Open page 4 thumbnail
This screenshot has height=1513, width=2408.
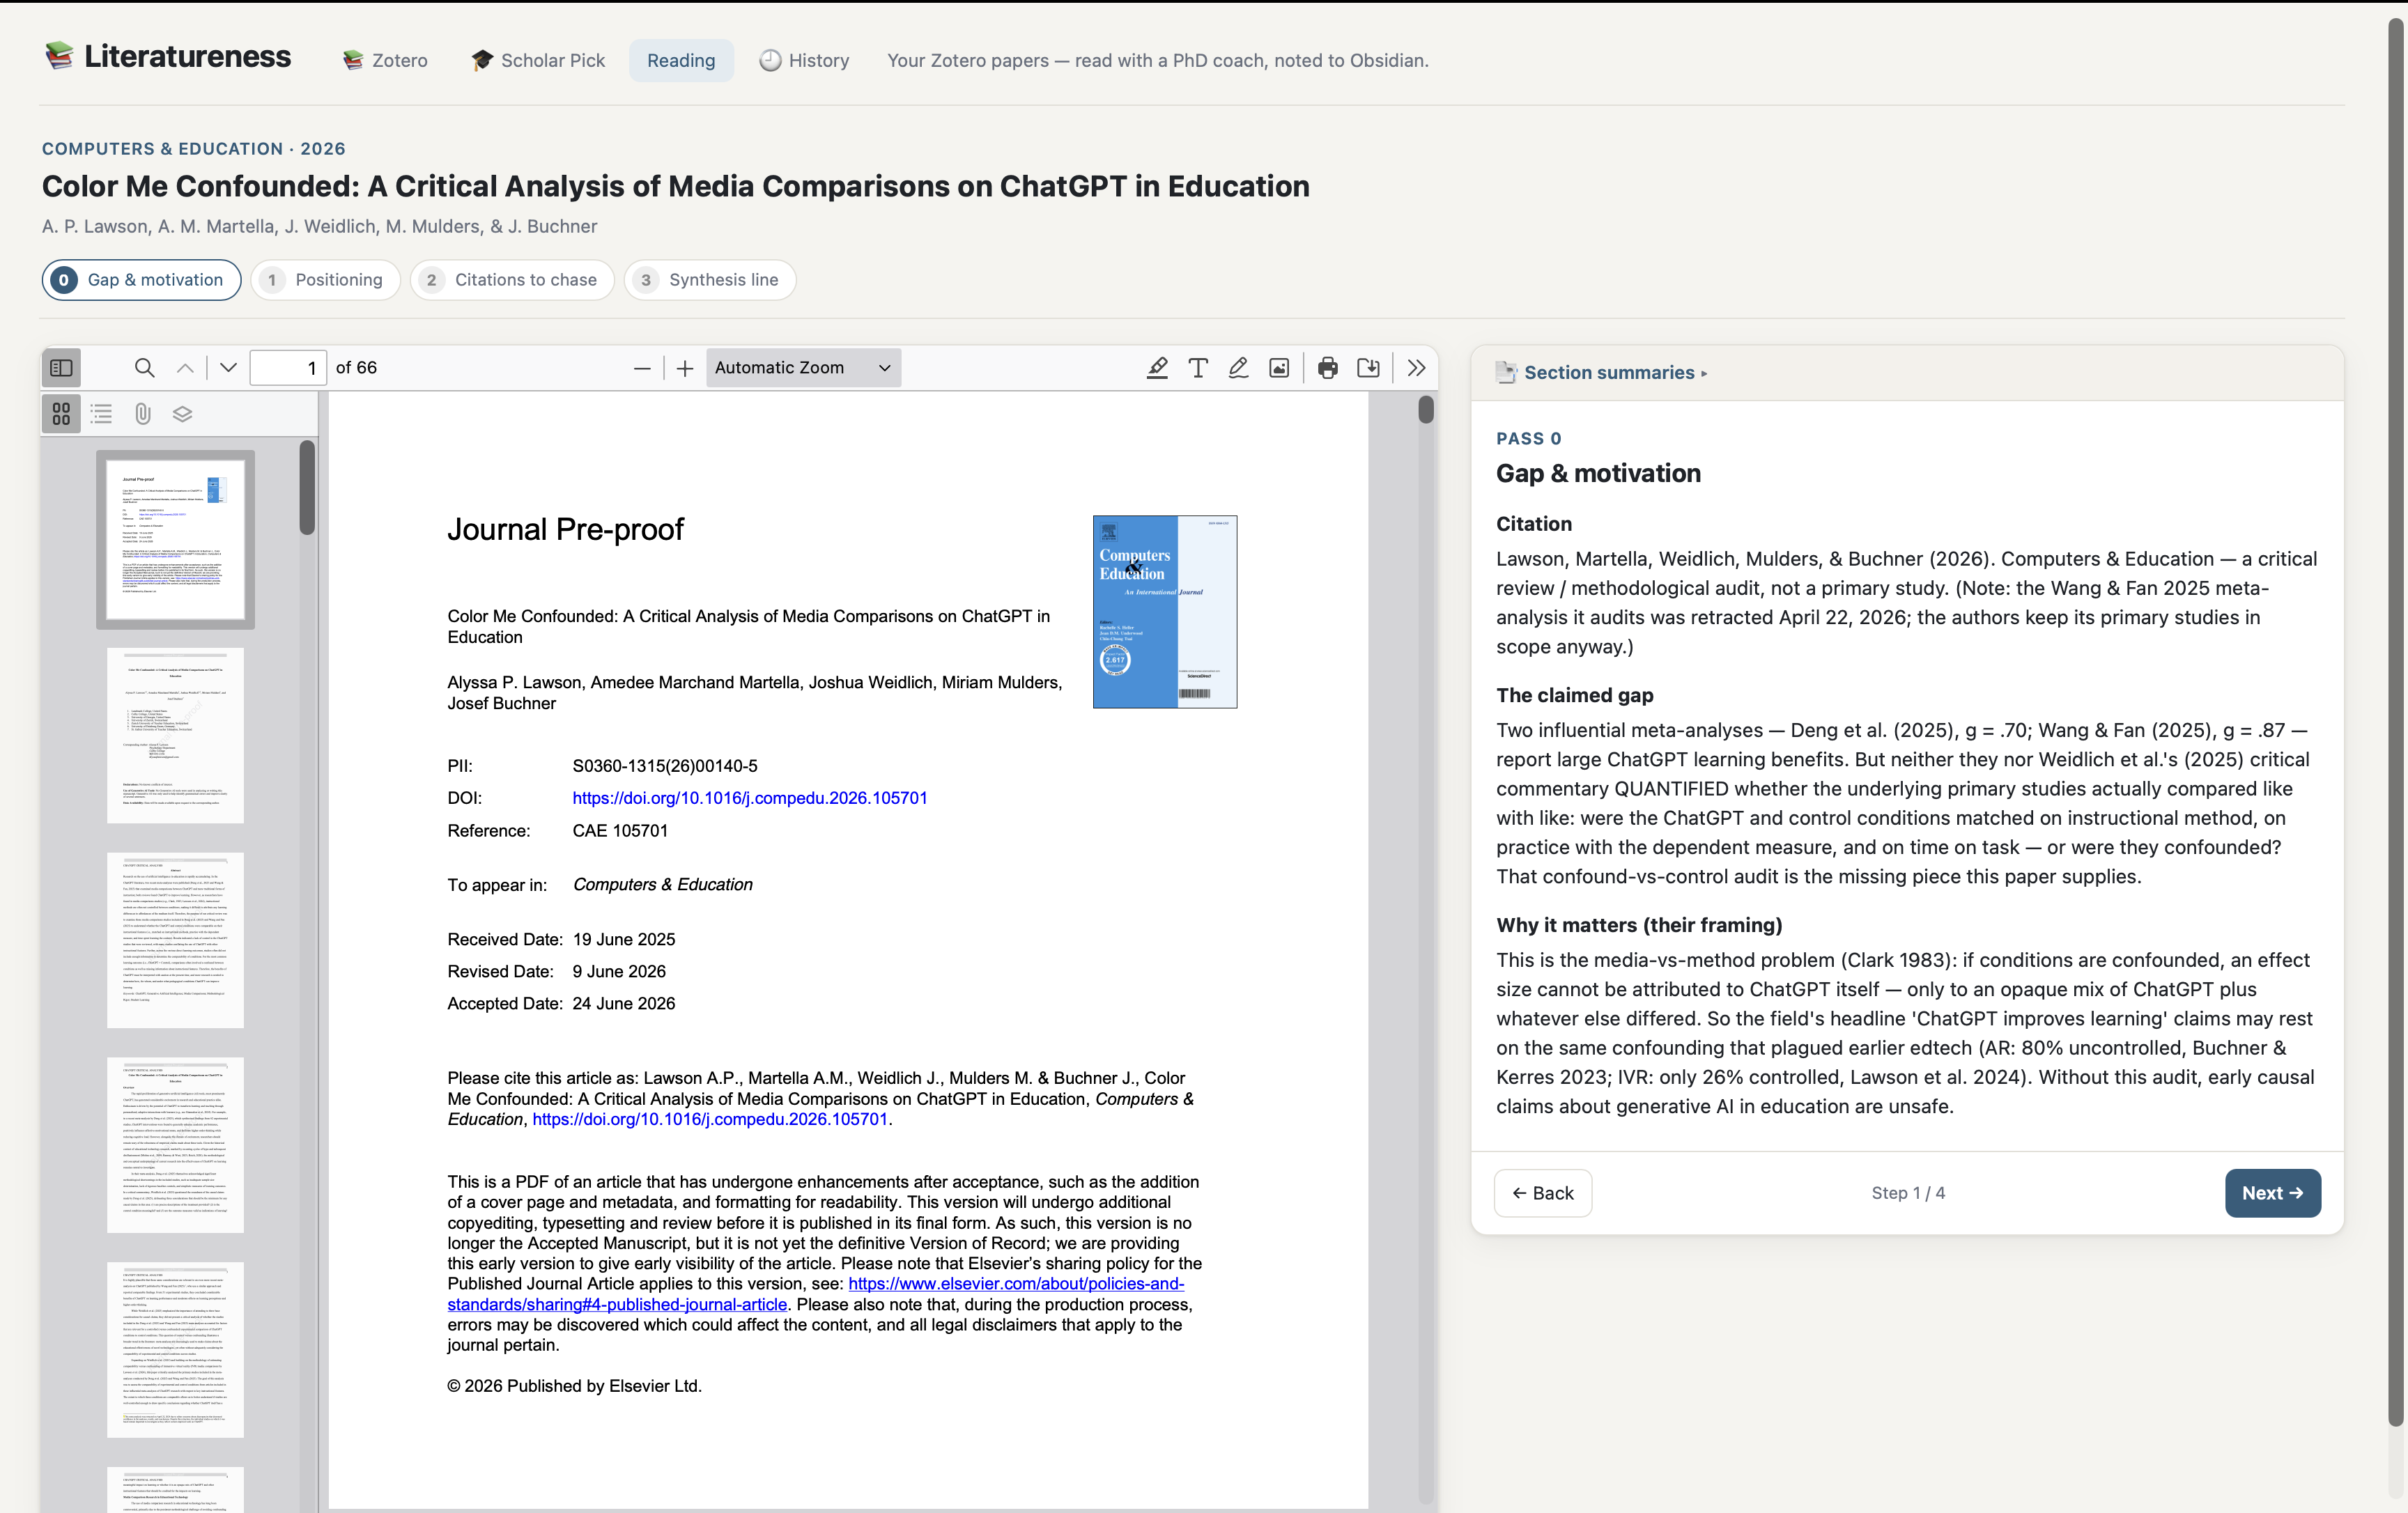pyautogui.click(x=175, y=1145)
